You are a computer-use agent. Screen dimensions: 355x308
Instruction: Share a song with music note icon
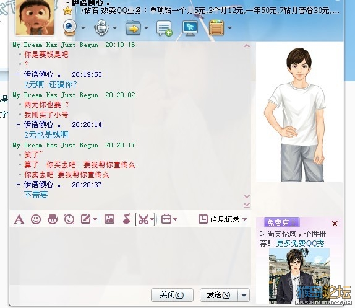point(127,219)
